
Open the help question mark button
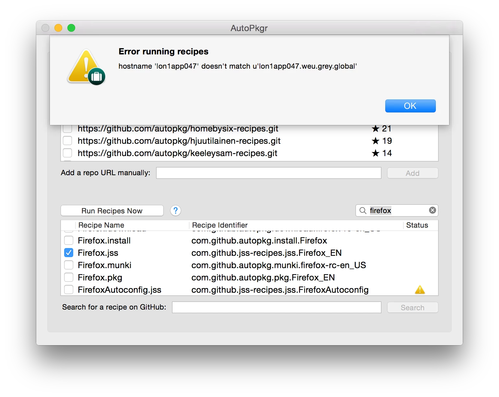(x=175, y=210)
